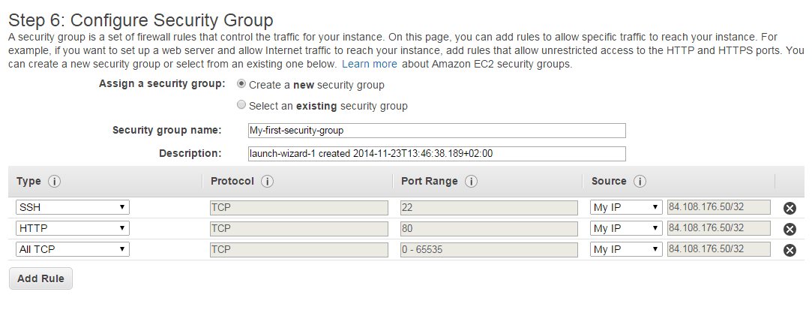Open the HTTP type dropdown

[72, 228]
